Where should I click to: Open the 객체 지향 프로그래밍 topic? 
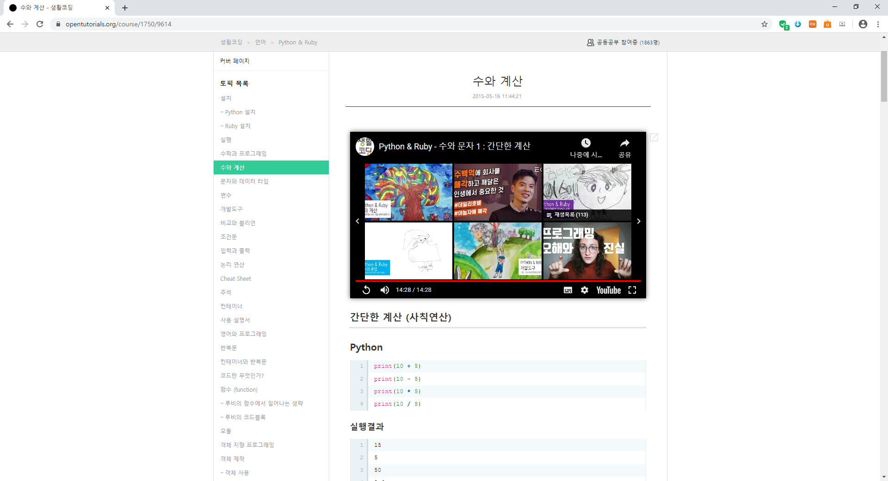click(x=247, y=445)
